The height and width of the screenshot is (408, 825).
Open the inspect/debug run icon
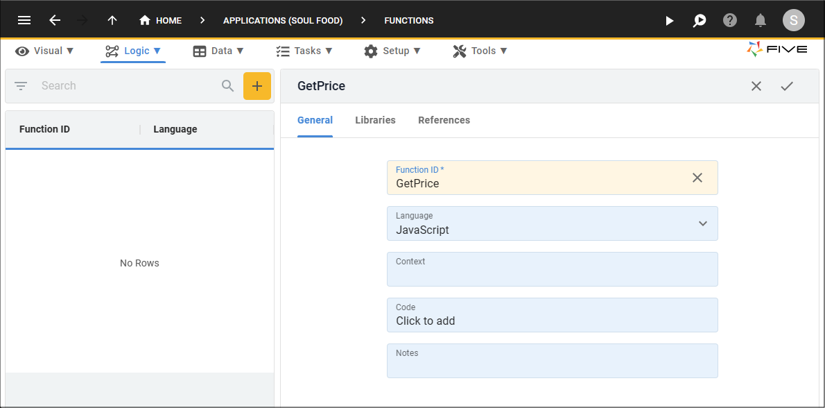(700, 21)
